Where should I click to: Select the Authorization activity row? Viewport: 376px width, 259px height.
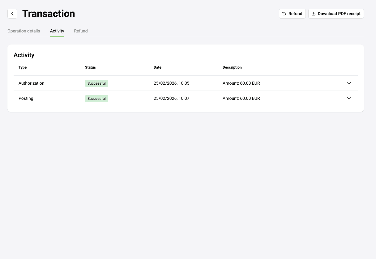[x=186, y=83]
